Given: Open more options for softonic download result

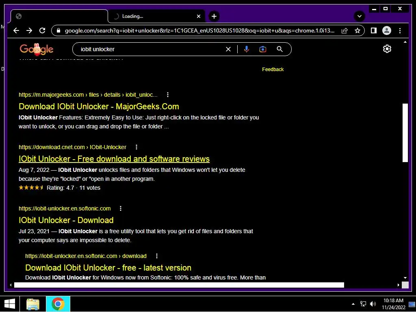Looking at the screenshot, I should [157, 256].
